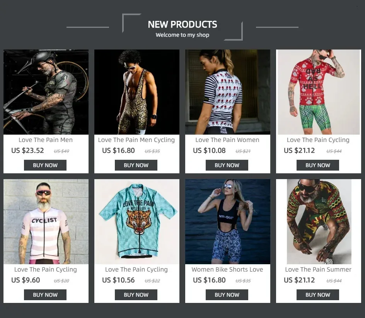The width and height of the screenshot is (365, 318).
Task: Open the teal tiger jersey product image
Action: pos(137,222)
